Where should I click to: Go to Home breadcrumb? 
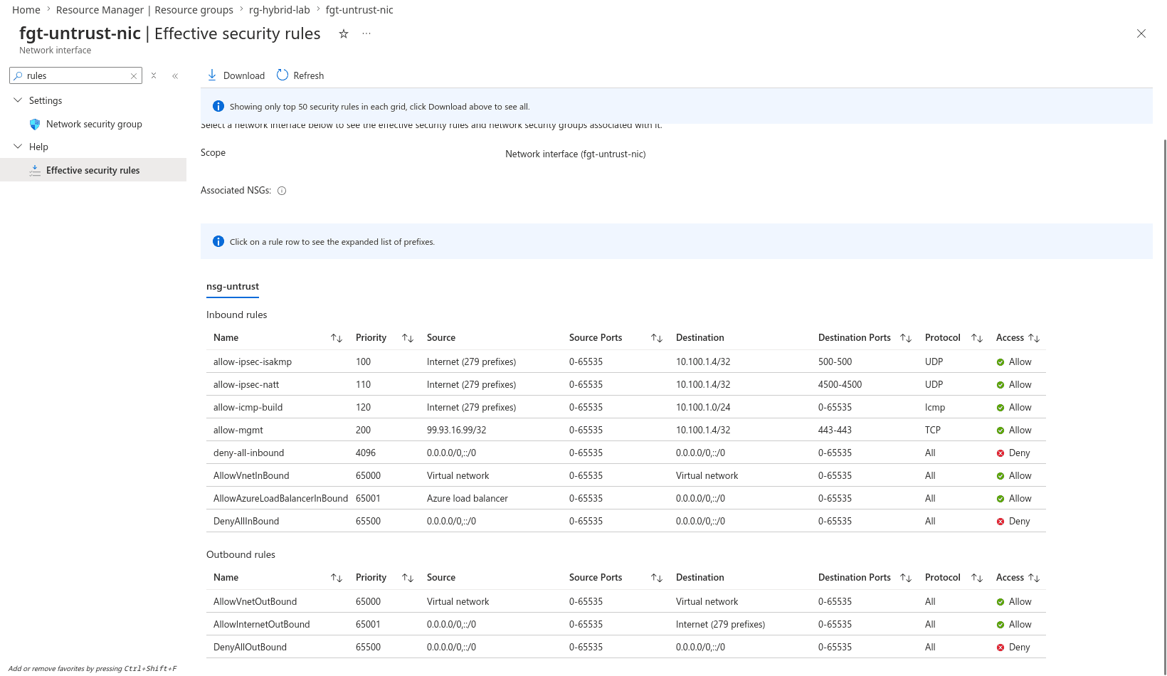coord(26,10)
